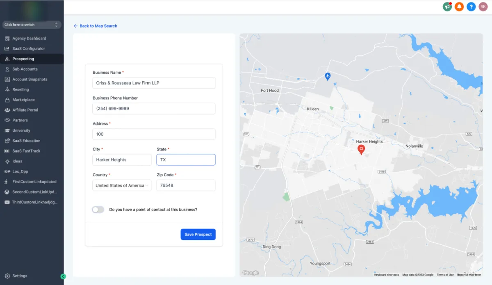This screenshot has width=492, height=285.
Task: Click the SaaS Education icon
Action: coord(7,141)
